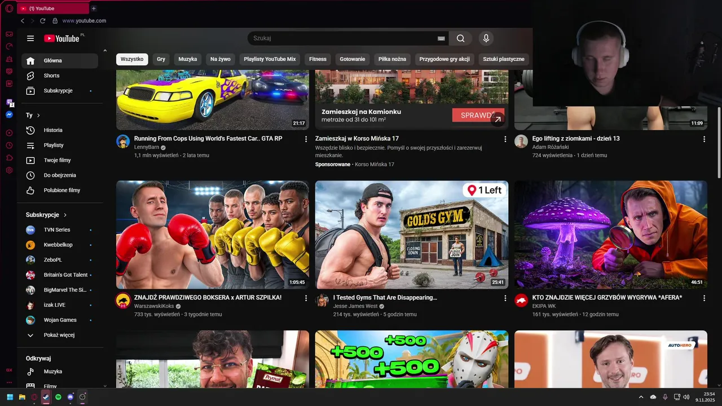
Task: Open Shorts in the YouTube sidebar
Action: pyautogui.click(x=60, y=76)
